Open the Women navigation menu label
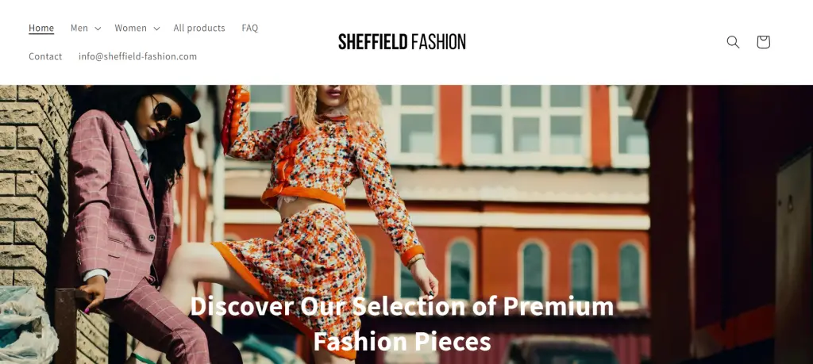The image size is (813, 364). point(131,28)
